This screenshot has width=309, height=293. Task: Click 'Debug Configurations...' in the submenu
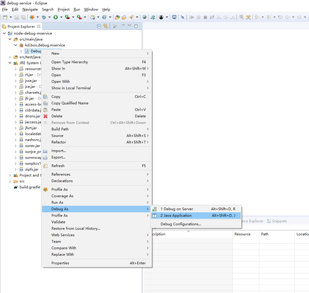[196, 224]
